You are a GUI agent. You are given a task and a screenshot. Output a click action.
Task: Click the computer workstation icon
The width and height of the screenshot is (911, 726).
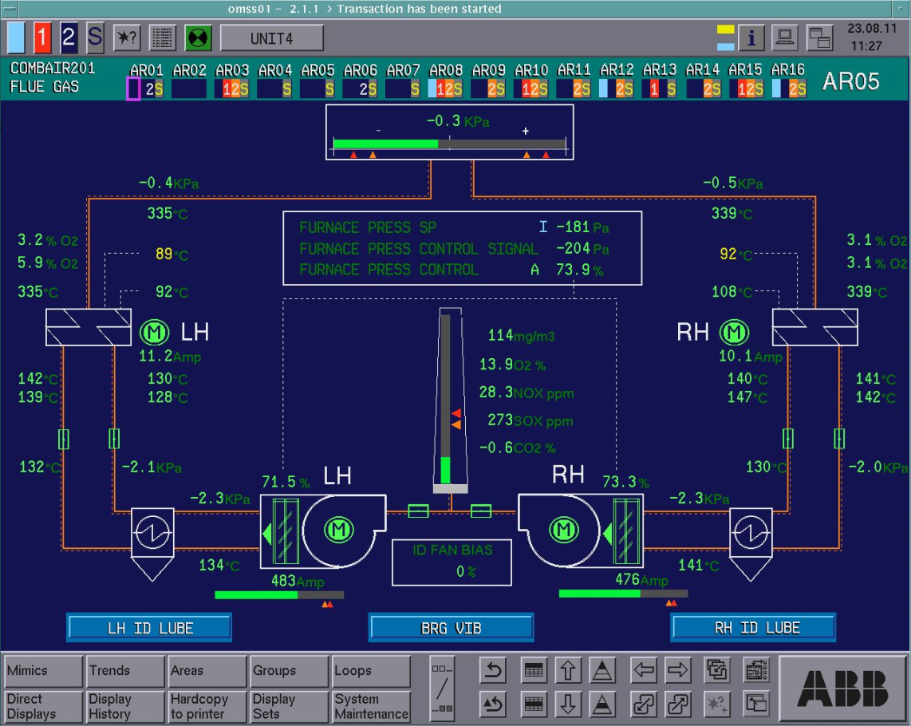785,37
